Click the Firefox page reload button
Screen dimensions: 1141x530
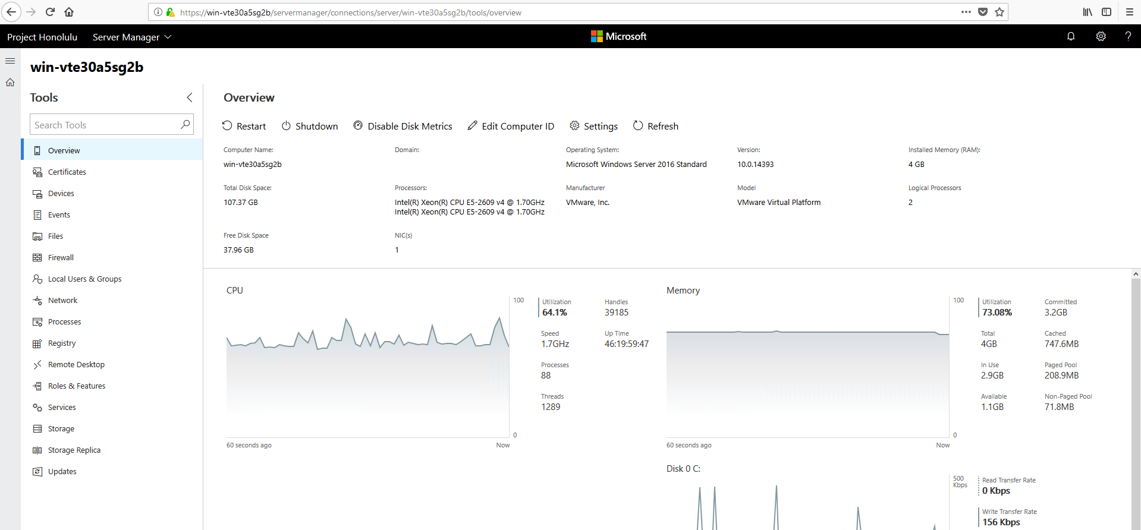tap(51, 12)
